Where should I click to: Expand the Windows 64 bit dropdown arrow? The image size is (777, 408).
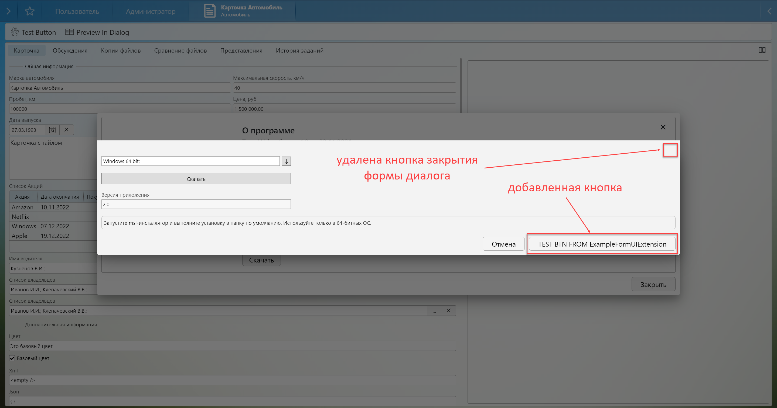tap(286, 161)
